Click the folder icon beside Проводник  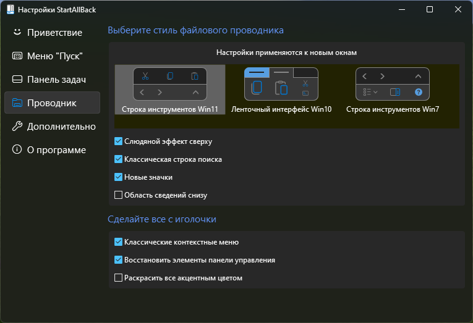pyautogui.click(x=17, y=103)
